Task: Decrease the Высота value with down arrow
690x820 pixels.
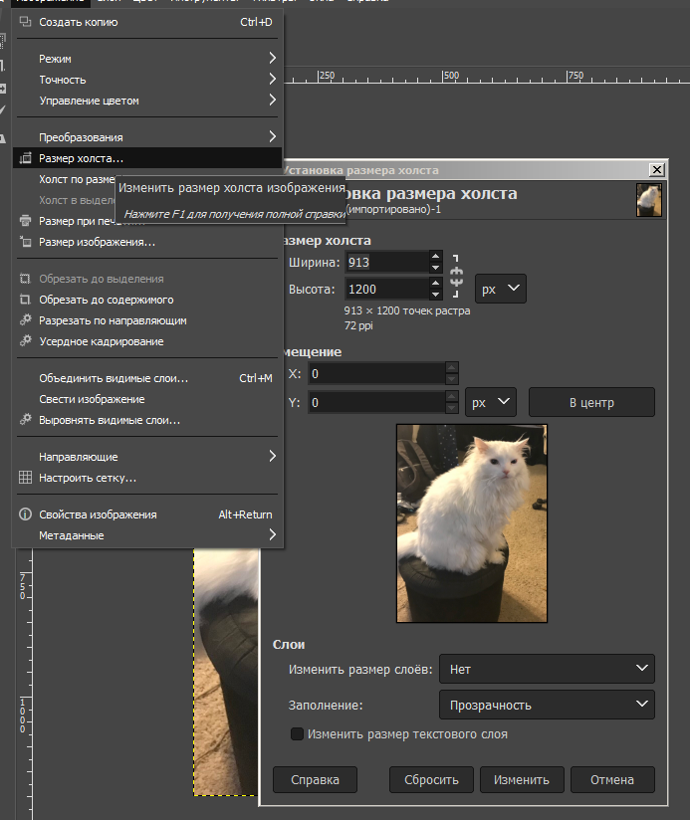Action: [x=436, y=295]
